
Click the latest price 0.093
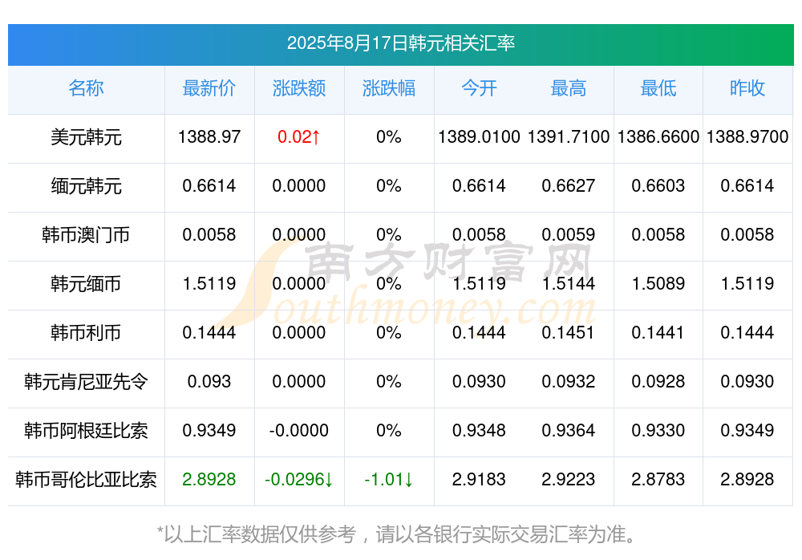209,381
